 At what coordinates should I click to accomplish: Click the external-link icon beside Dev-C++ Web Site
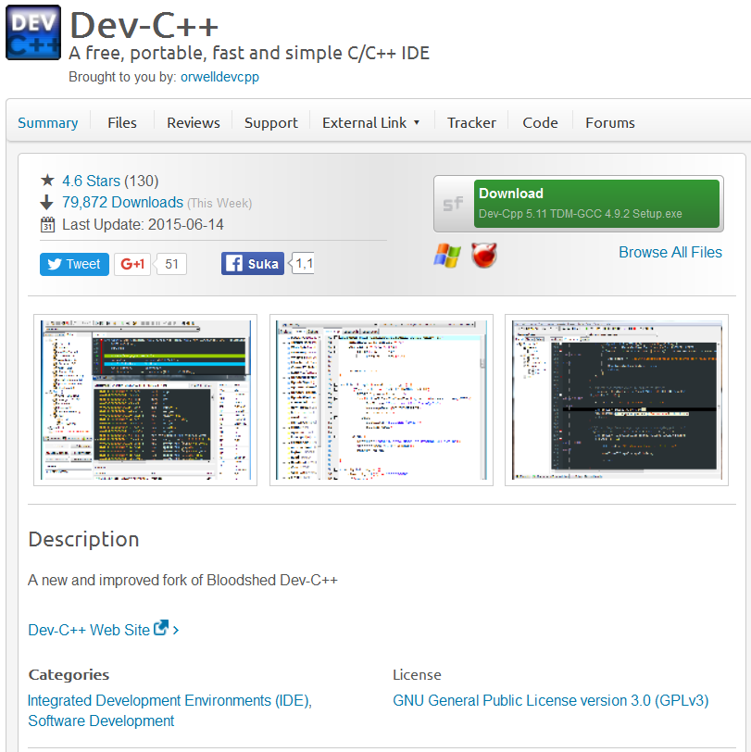[160, 628]
